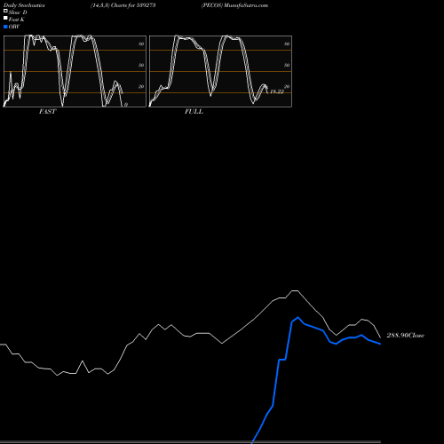Click the 20 level label in FAST chart
Viewport: 444px width, 444px height.
pyautogui.click(x=141, y=86)
